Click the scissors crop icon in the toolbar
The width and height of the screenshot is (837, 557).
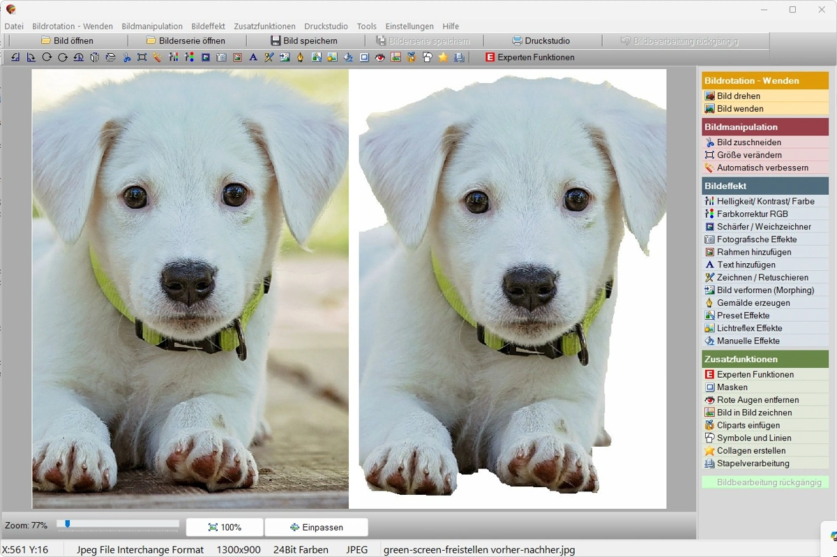tap(126, 57)
